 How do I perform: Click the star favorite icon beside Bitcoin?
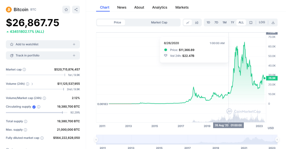(66, 10)
